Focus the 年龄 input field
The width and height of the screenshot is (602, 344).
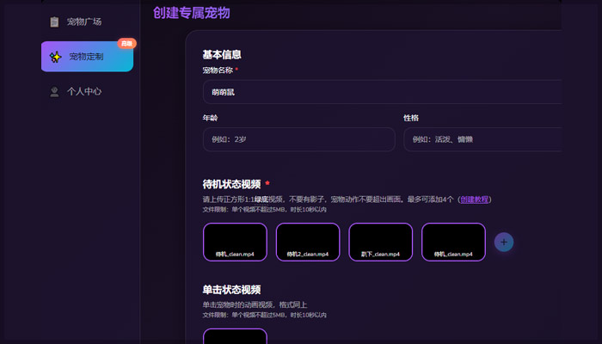[299, 139]
